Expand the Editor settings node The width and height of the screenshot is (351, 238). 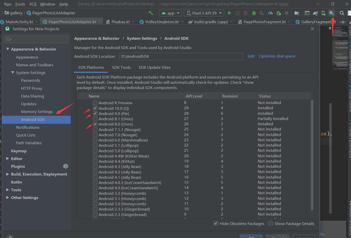tap(8, 158)
